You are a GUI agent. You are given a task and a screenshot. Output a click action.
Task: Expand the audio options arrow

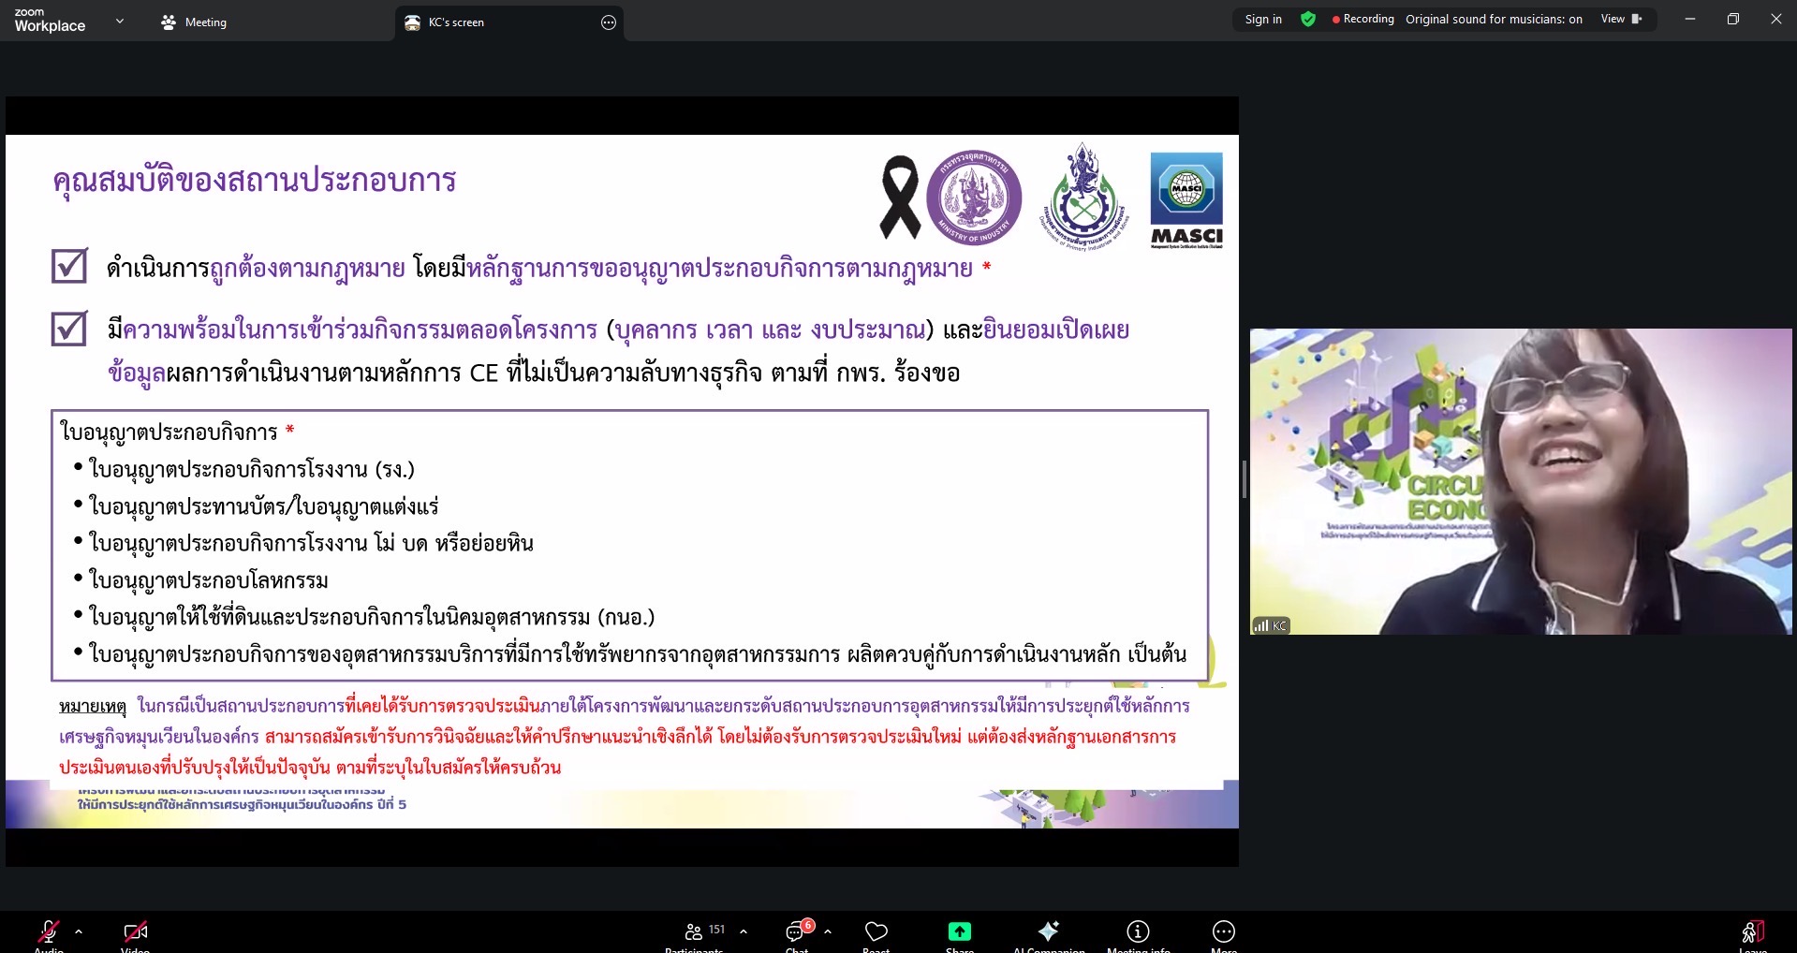[x=79, y=932]
